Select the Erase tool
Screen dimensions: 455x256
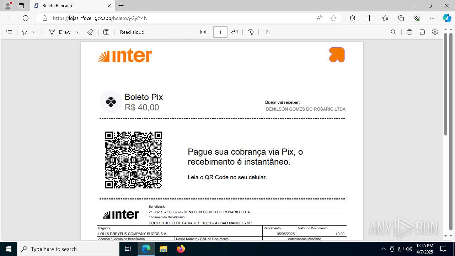pos(90,32)
